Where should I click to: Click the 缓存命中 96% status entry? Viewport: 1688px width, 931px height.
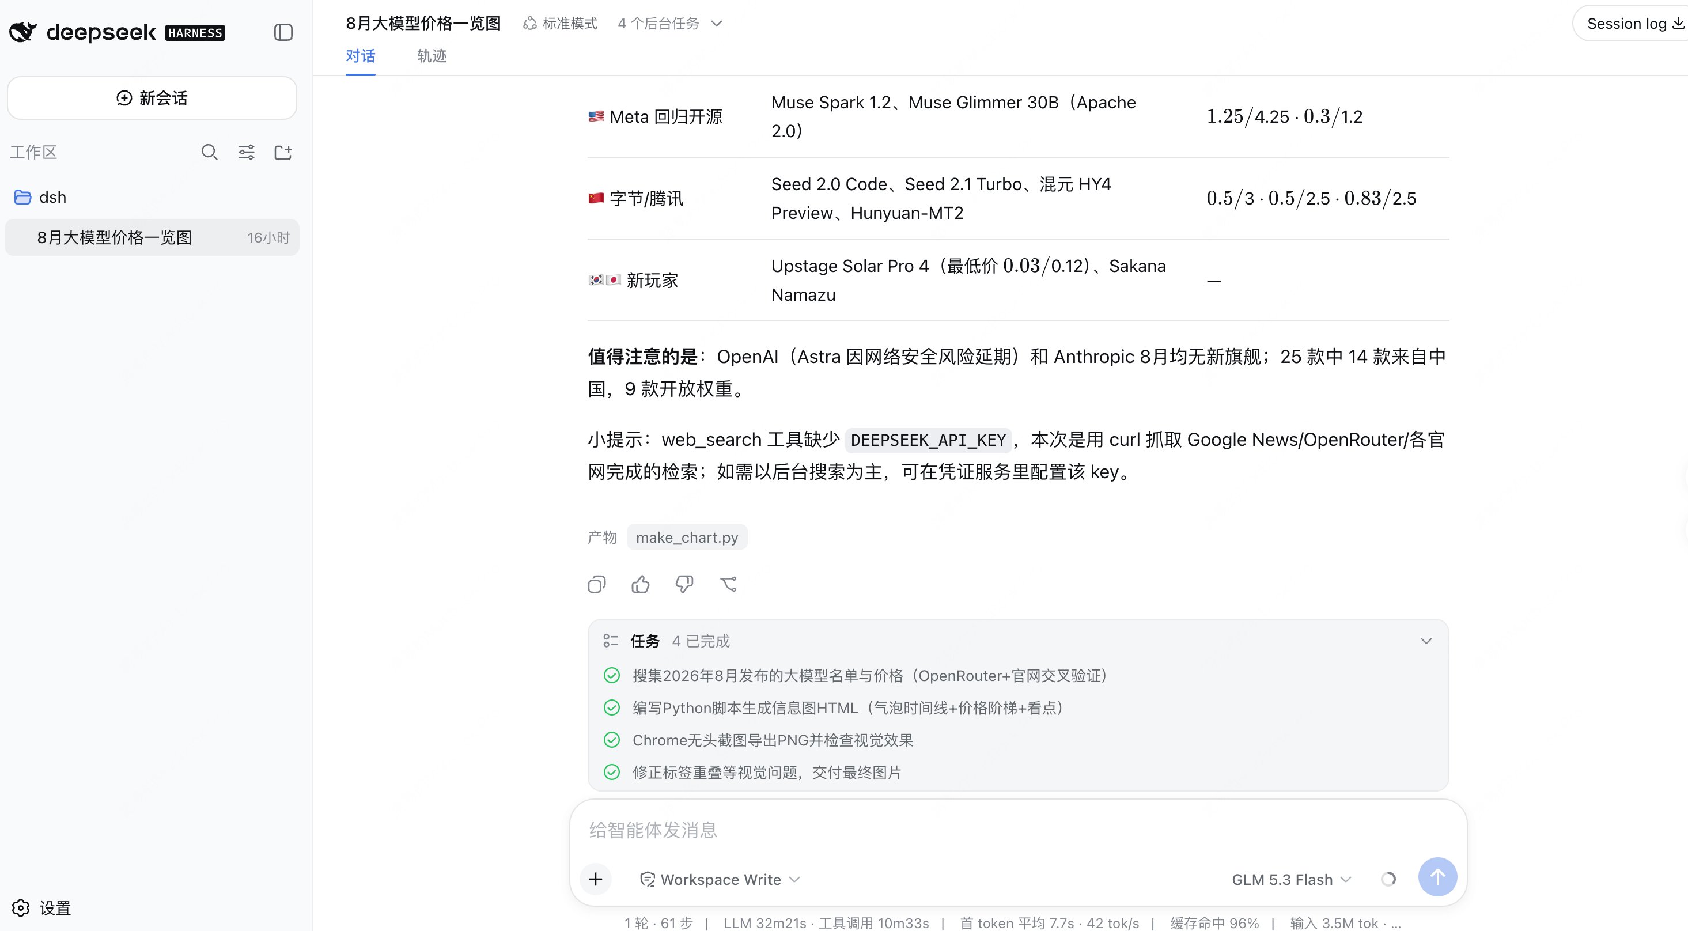tap(1214, 922)
